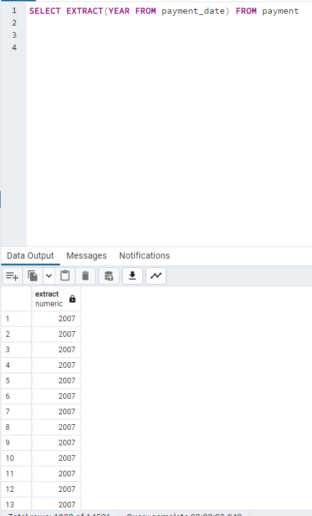Image resolution: width=312 pixels, height=516 pixels.
Task: Click the Add row icon
Action: [x=12, y=276]
